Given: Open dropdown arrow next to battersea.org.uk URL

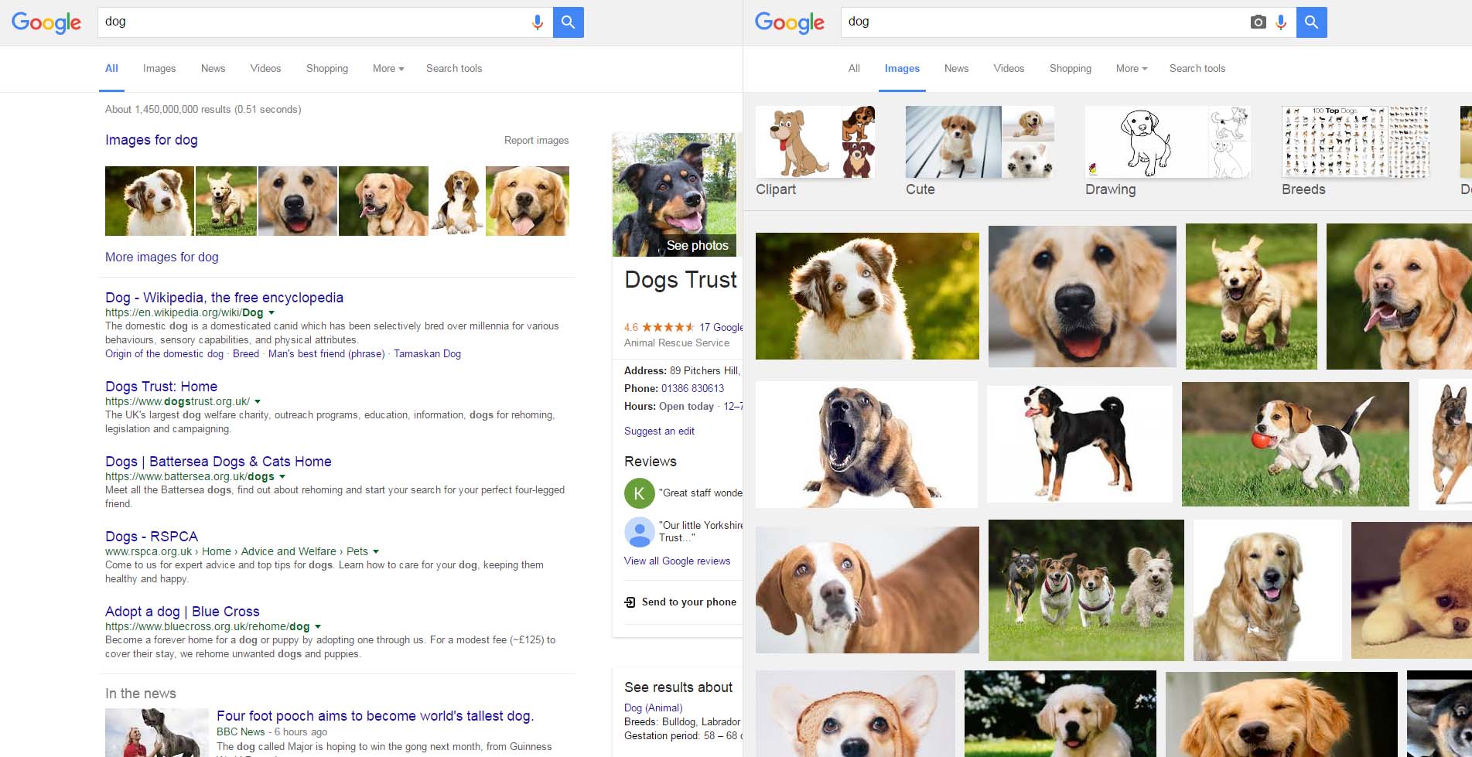Looking at the screenshot, I should tap(282, 477).
